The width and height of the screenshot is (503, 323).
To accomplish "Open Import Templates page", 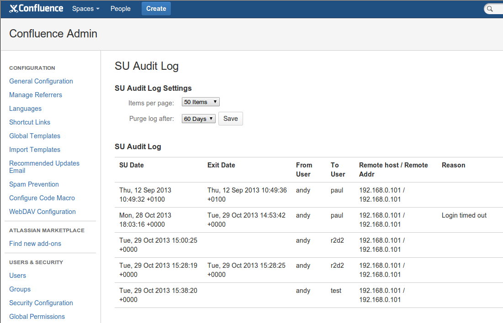I will [35, 150].
